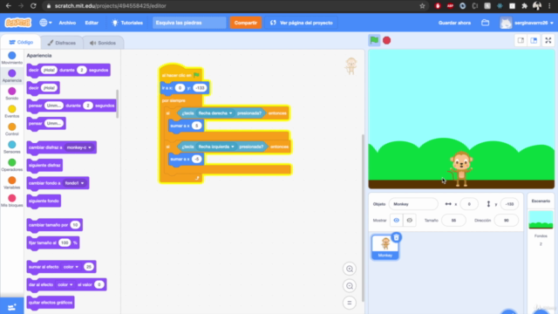
Task: Open the Variables block category
Action: coord(11,182)
